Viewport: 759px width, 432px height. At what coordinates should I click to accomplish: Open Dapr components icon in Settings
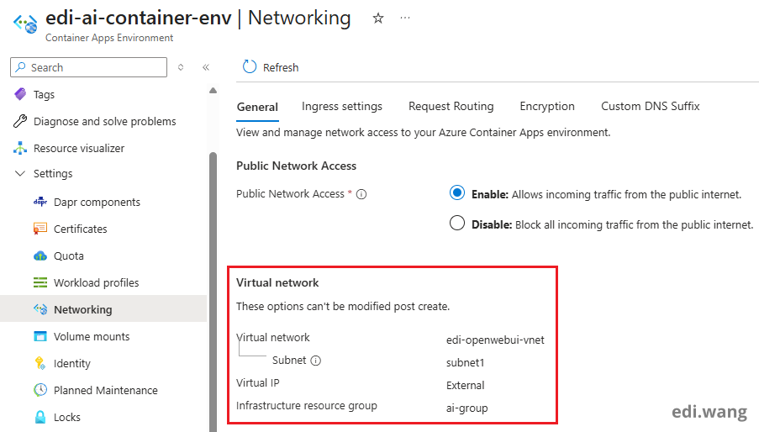[40, 203]
